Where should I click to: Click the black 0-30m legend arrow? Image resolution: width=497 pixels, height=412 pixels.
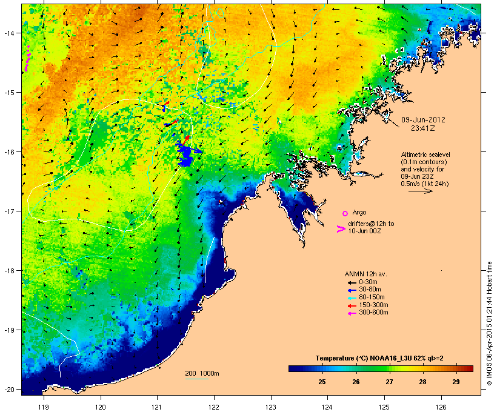click(x=352, y=282)
